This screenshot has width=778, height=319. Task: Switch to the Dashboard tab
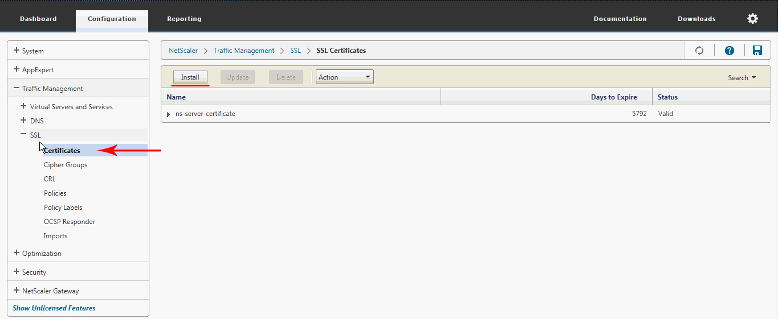click(x=38, y=19)
